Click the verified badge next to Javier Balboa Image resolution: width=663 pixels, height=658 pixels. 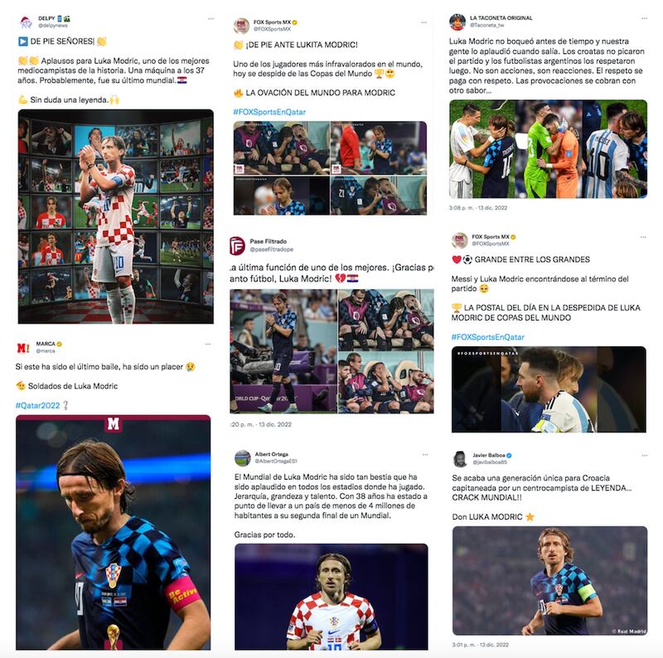pyautogui.click(x=509, y=456)
